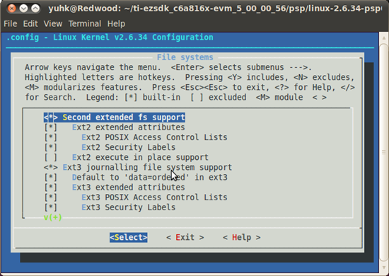This screenshot has height=276, width=389.
Task: Toggle Ext2 extended attributes checkbox
Action: [x=115, y=127]
